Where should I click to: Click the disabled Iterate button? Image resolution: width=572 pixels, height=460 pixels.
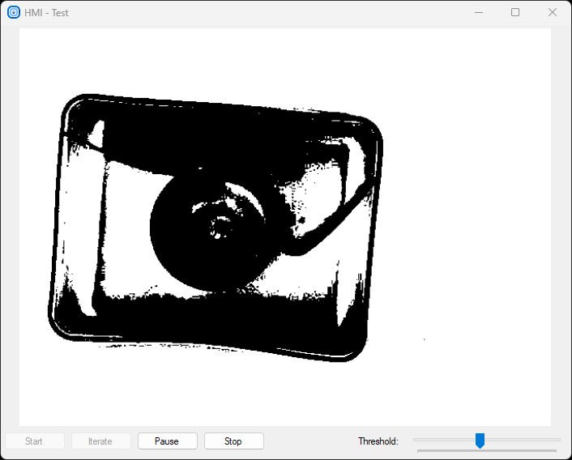100,441
